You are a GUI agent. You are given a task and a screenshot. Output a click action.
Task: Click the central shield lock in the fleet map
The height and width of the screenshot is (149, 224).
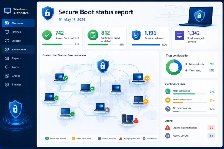pyautogui.click(x=103, y=66)
